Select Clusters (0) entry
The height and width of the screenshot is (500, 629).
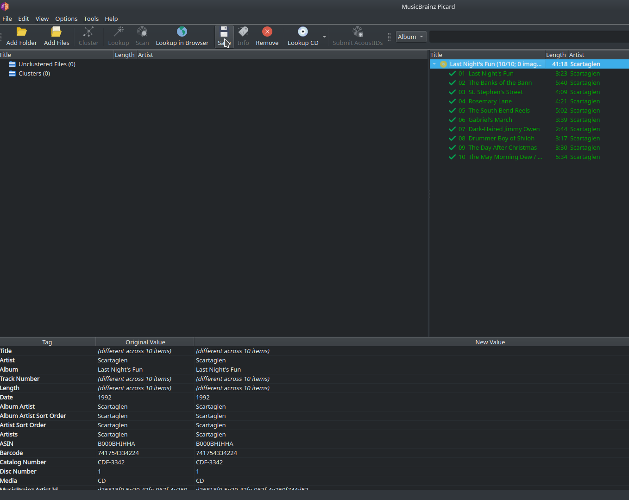[34, 74]
